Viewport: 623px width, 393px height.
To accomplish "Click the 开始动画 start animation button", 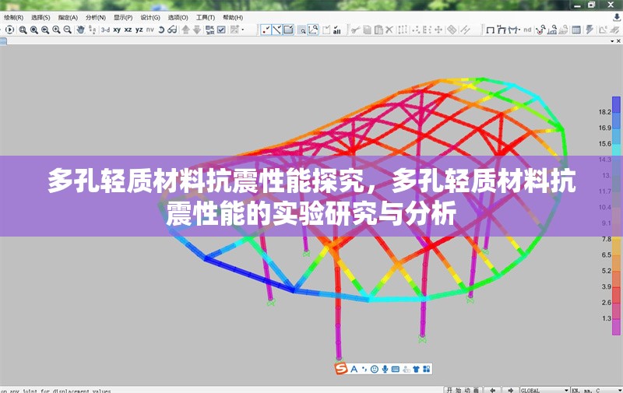I will pos(463,390).
